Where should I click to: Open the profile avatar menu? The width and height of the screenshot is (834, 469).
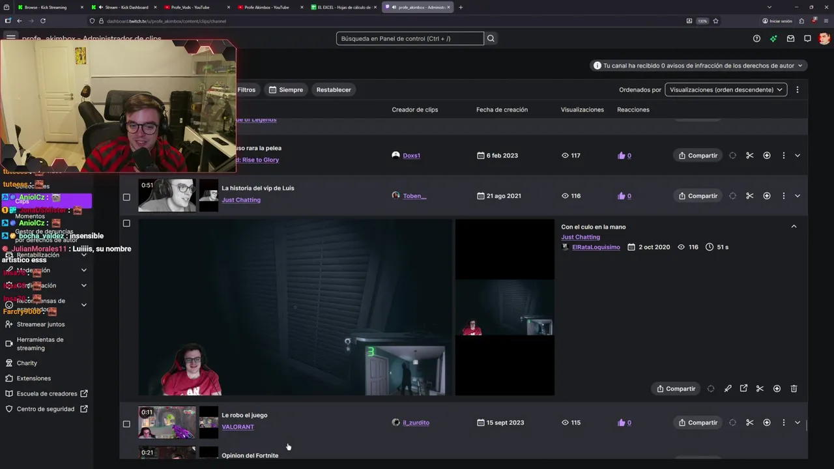[x=824, y=38]
